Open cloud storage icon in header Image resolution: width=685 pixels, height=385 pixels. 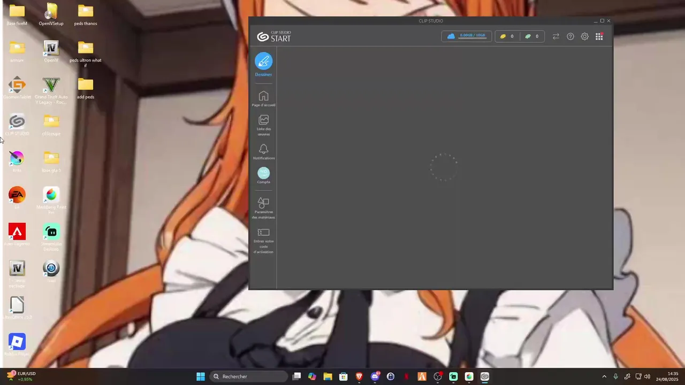[451, 36]
